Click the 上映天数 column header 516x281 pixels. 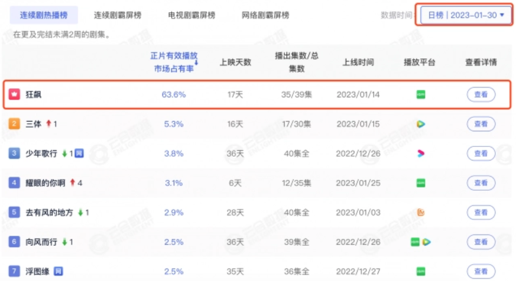tap(236, 62)
